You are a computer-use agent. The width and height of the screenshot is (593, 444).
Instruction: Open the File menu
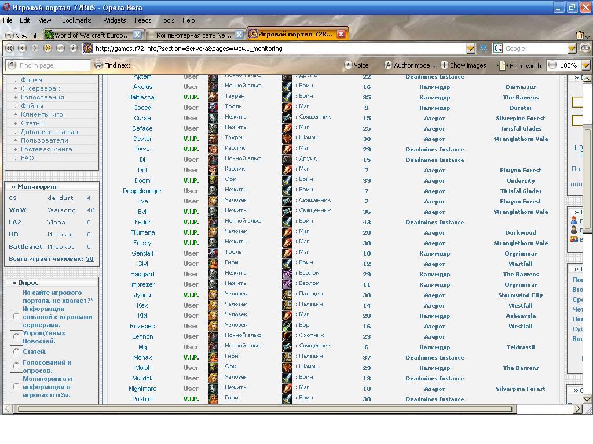[8, 20]
